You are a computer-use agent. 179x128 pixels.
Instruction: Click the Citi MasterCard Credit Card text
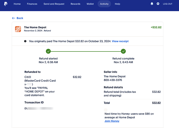pyautogui.click(x=40, y=81)
